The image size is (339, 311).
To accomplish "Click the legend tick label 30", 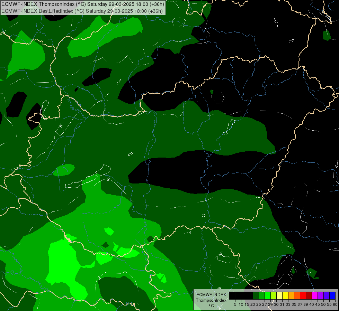I will pyautogui.click(x=276, y=304).
